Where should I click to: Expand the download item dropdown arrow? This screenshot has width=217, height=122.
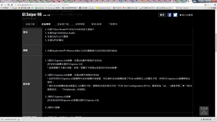[23, 119]
